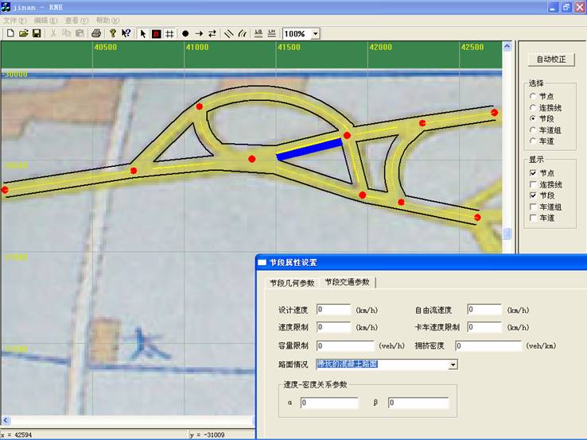587x440 pixels.
Task: Enable the 连接线 checkbox under 显示
Action: tap(534, 184)
